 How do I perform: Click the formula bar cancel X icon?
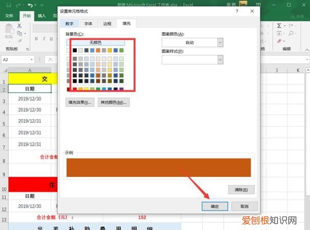[51, 59]
